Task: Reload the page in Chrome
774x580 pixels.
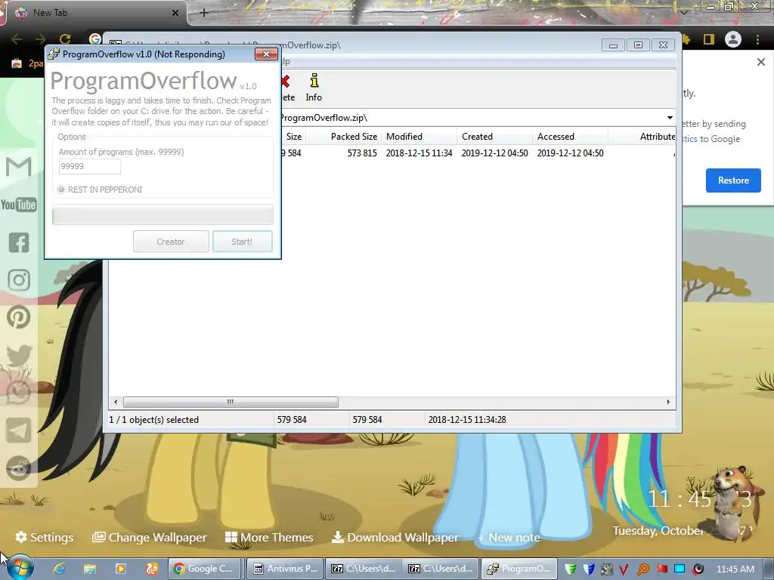Action: (x=65, y=39)
